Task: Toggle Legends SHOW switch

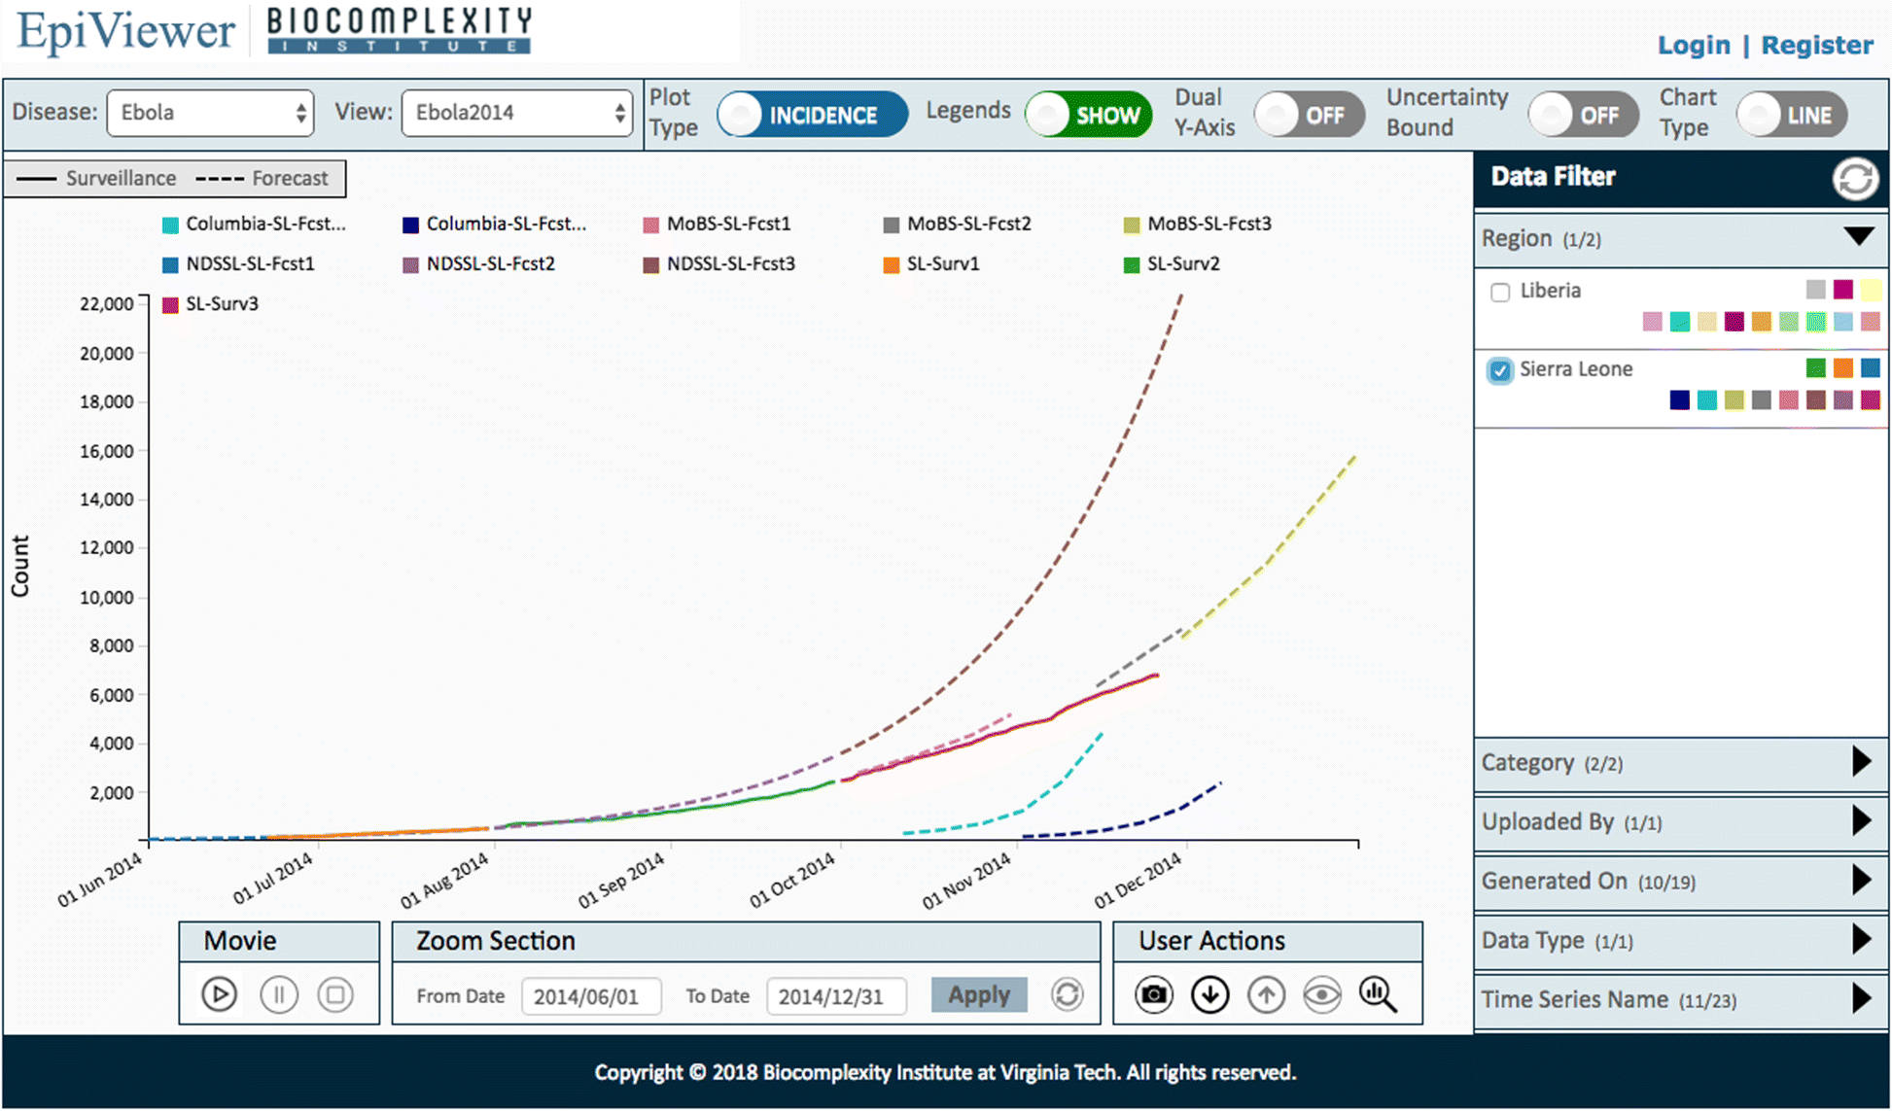Action: [x=1089, y=115]
